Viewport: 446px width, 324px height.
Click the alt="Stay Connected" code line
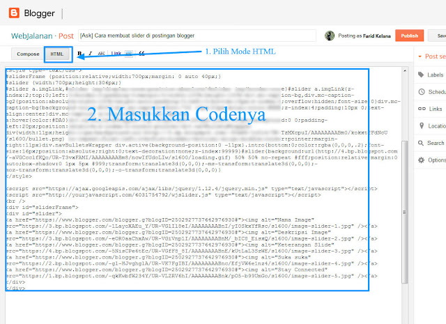coord(167,270)
